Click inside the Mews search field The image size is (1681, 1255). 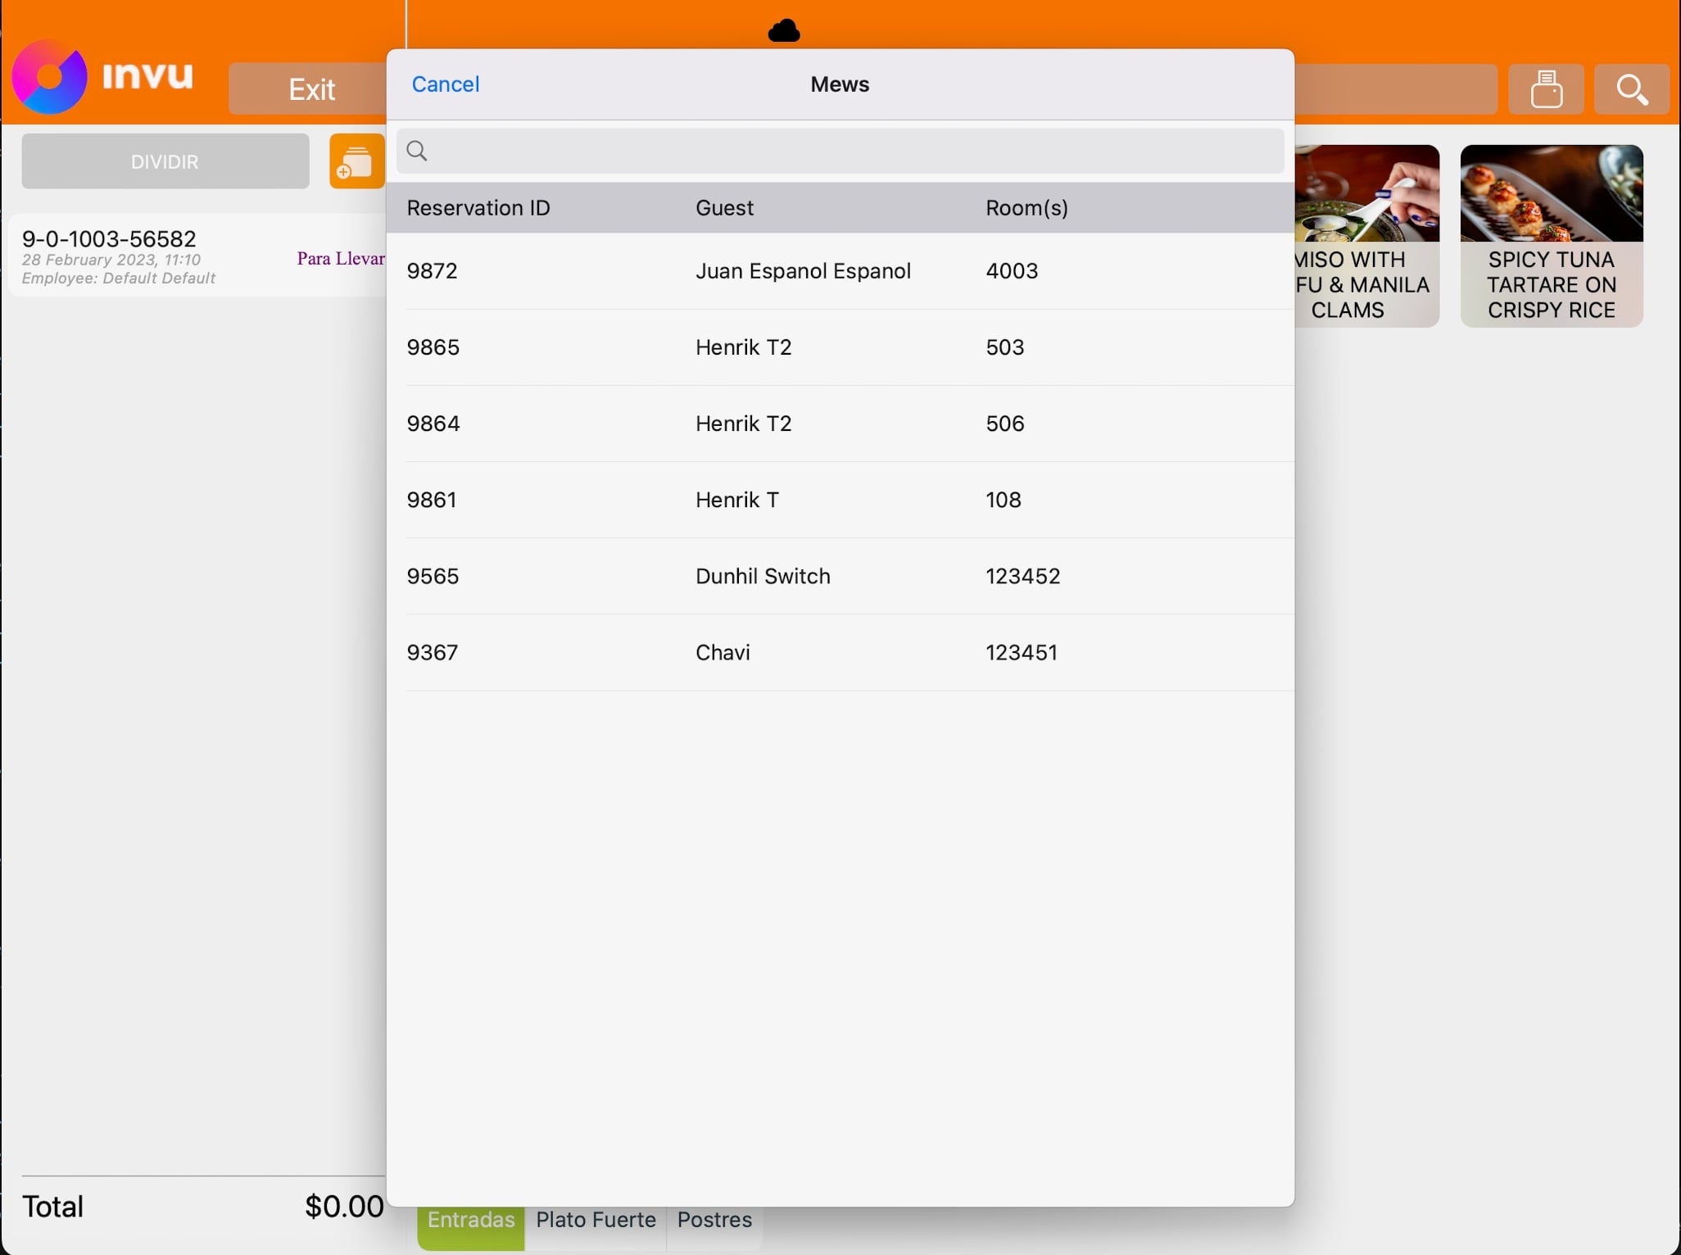(840, 151)
